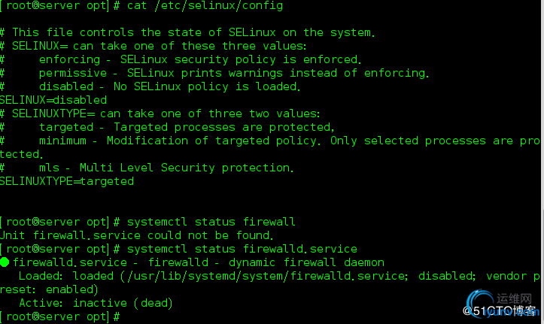Screen dimensions: 544x324
Task: Click the 'permissive' comment line
Action: 214,73
